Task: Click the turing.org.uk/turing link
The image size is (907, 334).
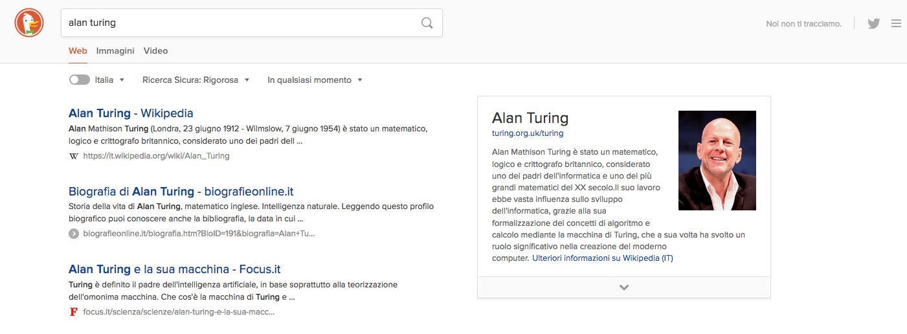Action: [528, 133]
